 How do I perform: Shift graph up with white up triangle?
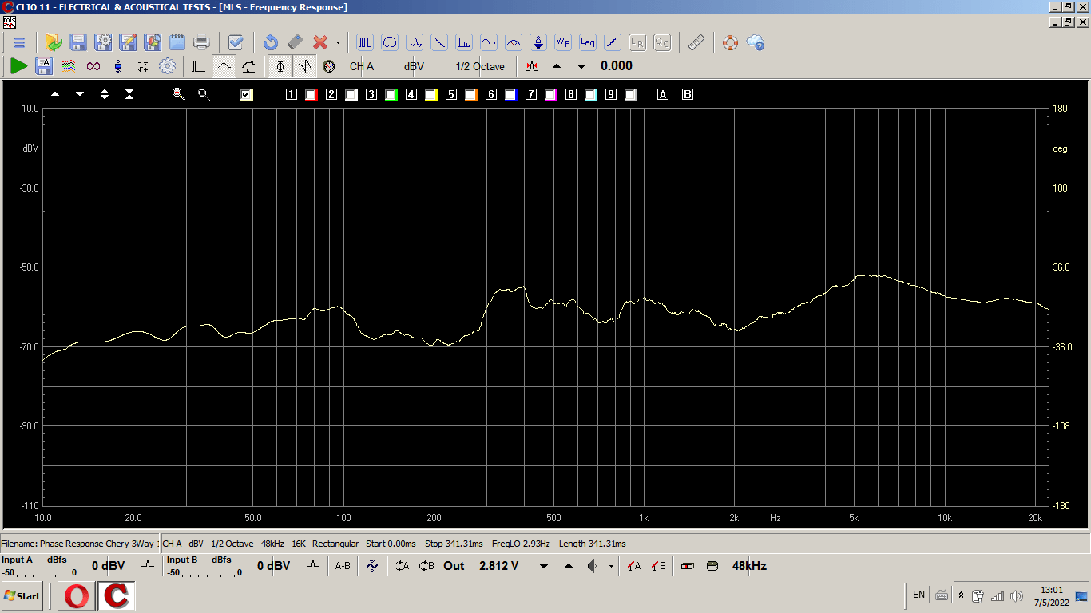[x=55, y=94]
